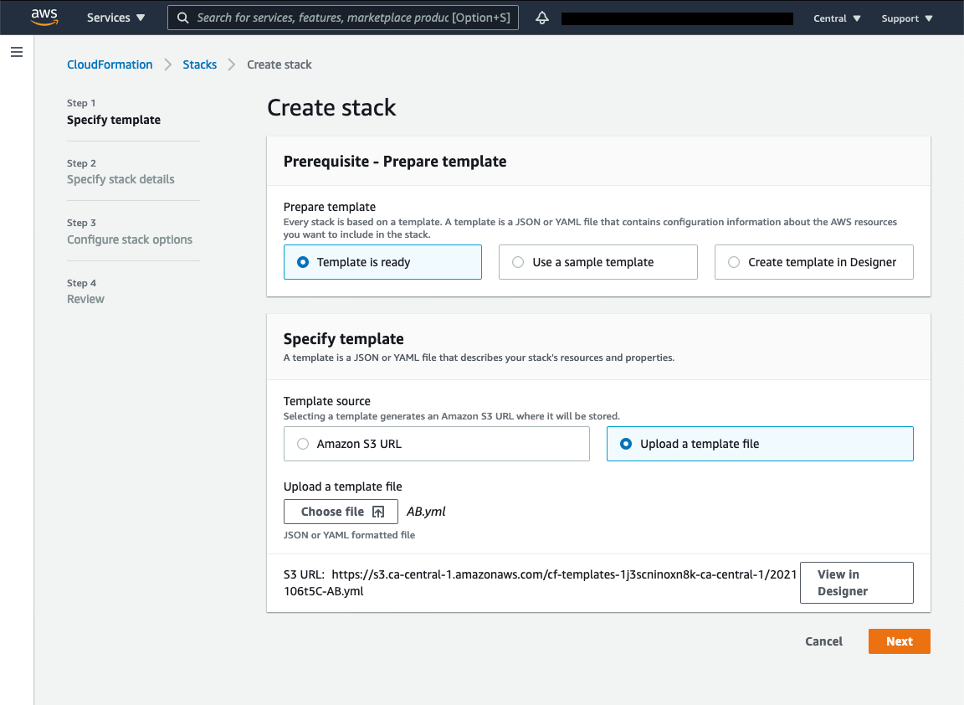This screenshot has height=705, width=964.
Task: Open the Central region dropdown
Action: 837,18
